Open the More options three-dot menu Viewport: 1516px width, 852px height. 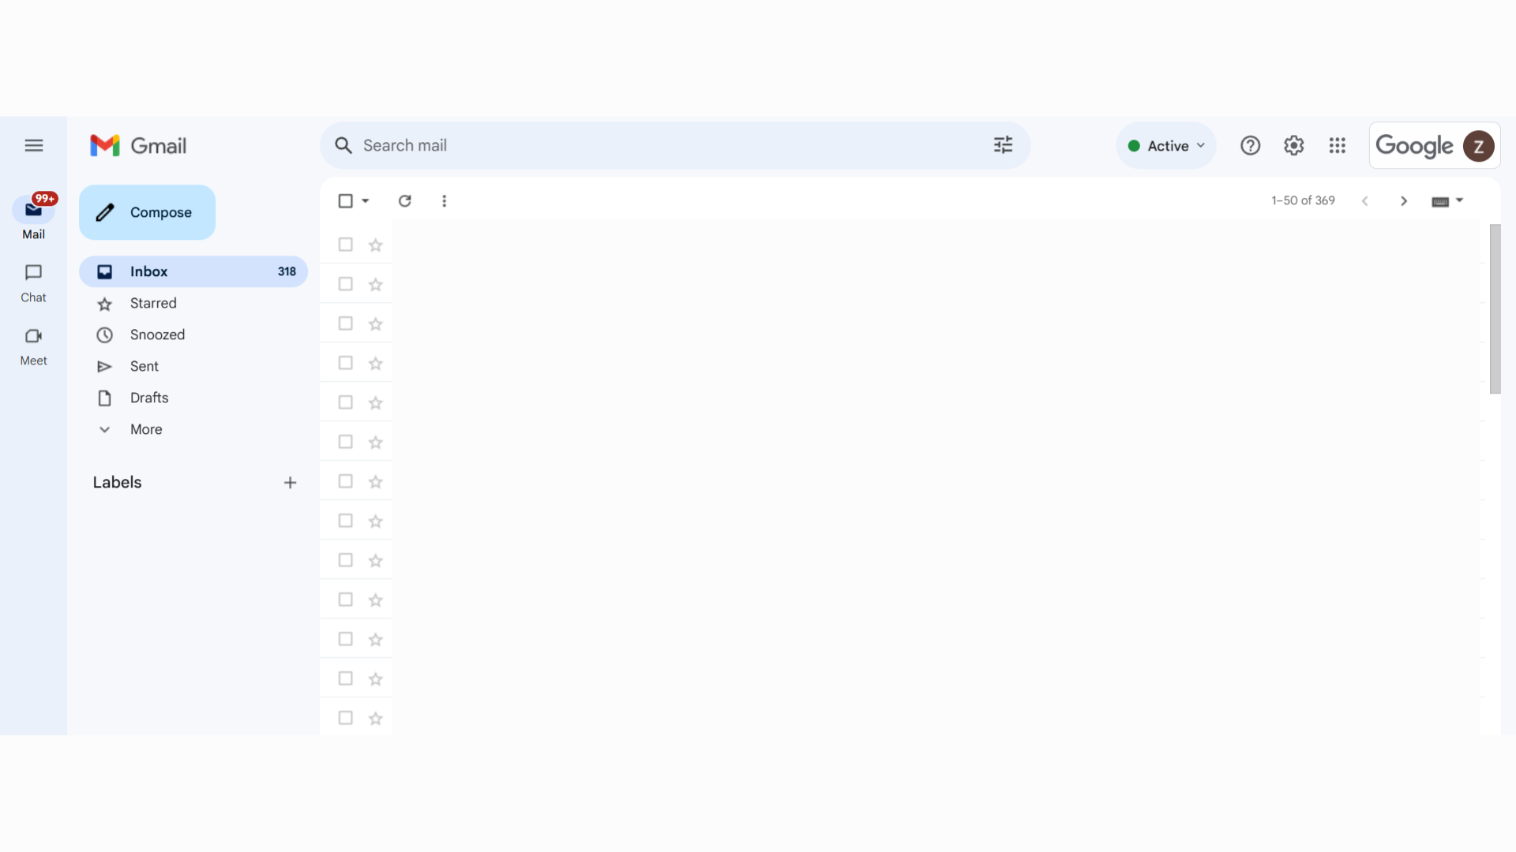(x=444, y=200)
